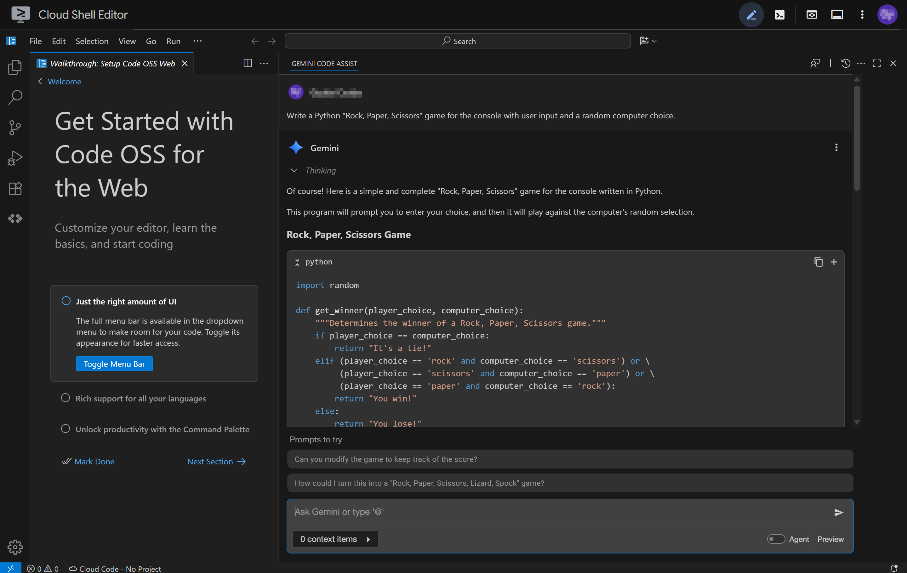Viewport: 907px width, 573px height.
Task: Send the Gemini prompt
Action: (x=838, y=512)
